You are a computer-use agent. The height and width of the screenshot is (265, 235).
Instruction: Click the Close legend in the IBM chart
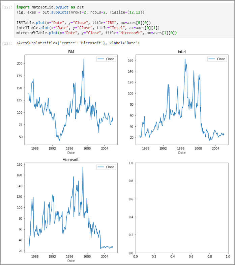coord(106,59)
